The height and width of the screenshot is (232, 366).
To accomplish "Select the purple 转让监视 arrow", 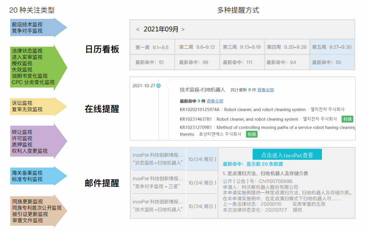I will click(38, 141).
